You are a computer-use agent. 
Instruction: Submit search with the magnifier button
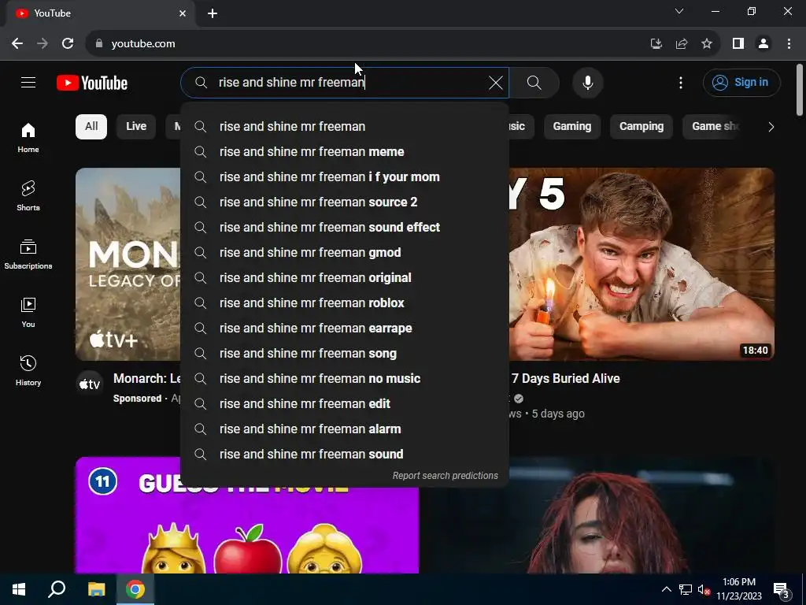point(534,82)
